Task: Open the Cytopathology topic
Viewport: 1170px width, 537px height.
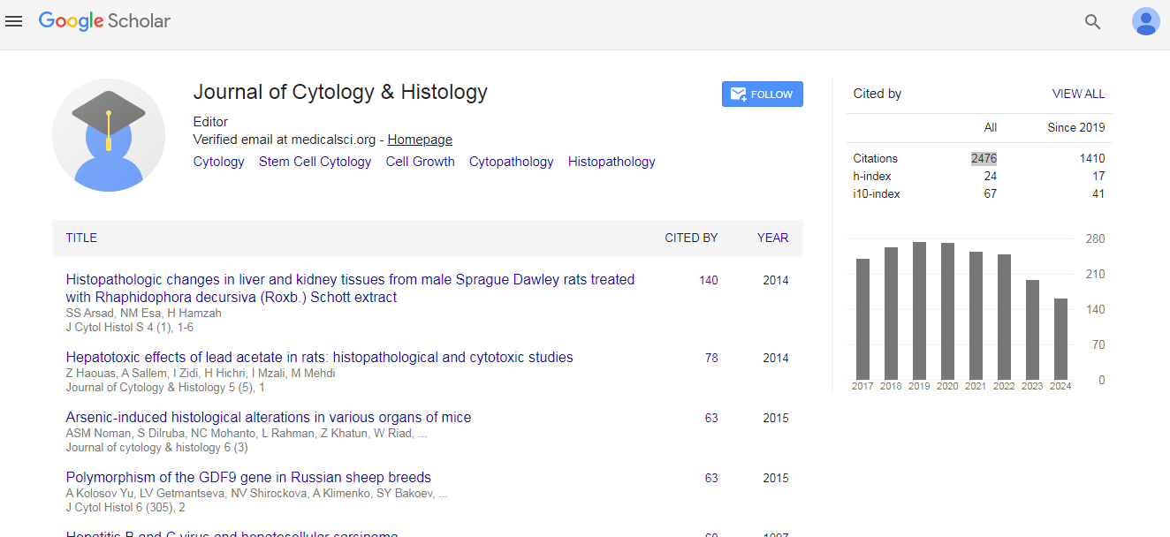Action: pyautogui.click(x=511, y=162)
